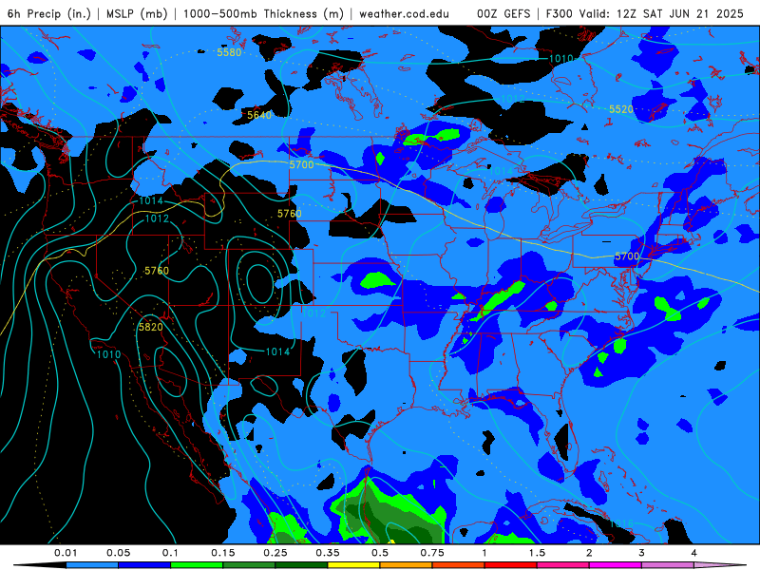Click the 0.75 legend value
760x570 pixels.
432,553
